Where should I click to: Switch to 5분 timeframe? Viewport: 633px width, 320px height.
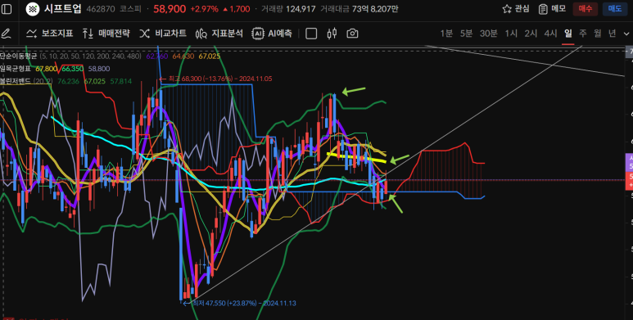[466, 34]
